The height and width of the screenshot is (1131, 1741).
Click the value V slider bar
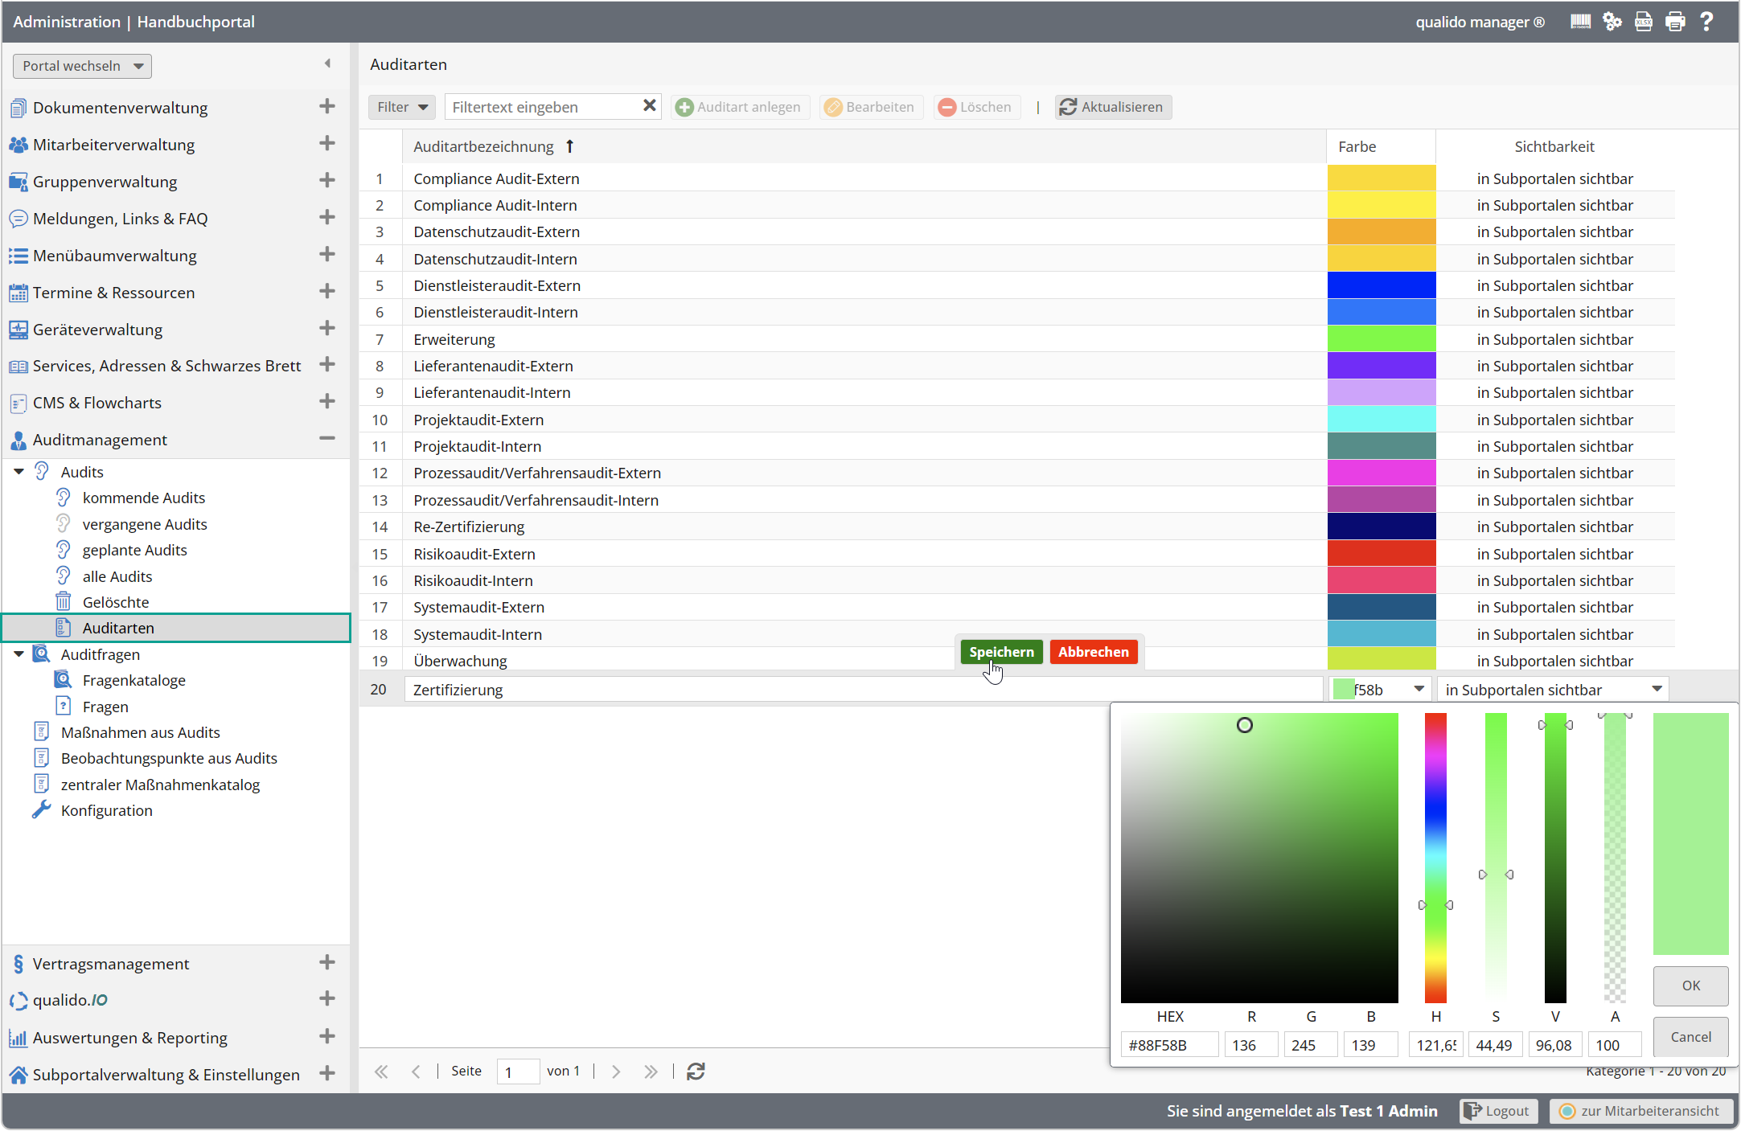click(1555, 858)
